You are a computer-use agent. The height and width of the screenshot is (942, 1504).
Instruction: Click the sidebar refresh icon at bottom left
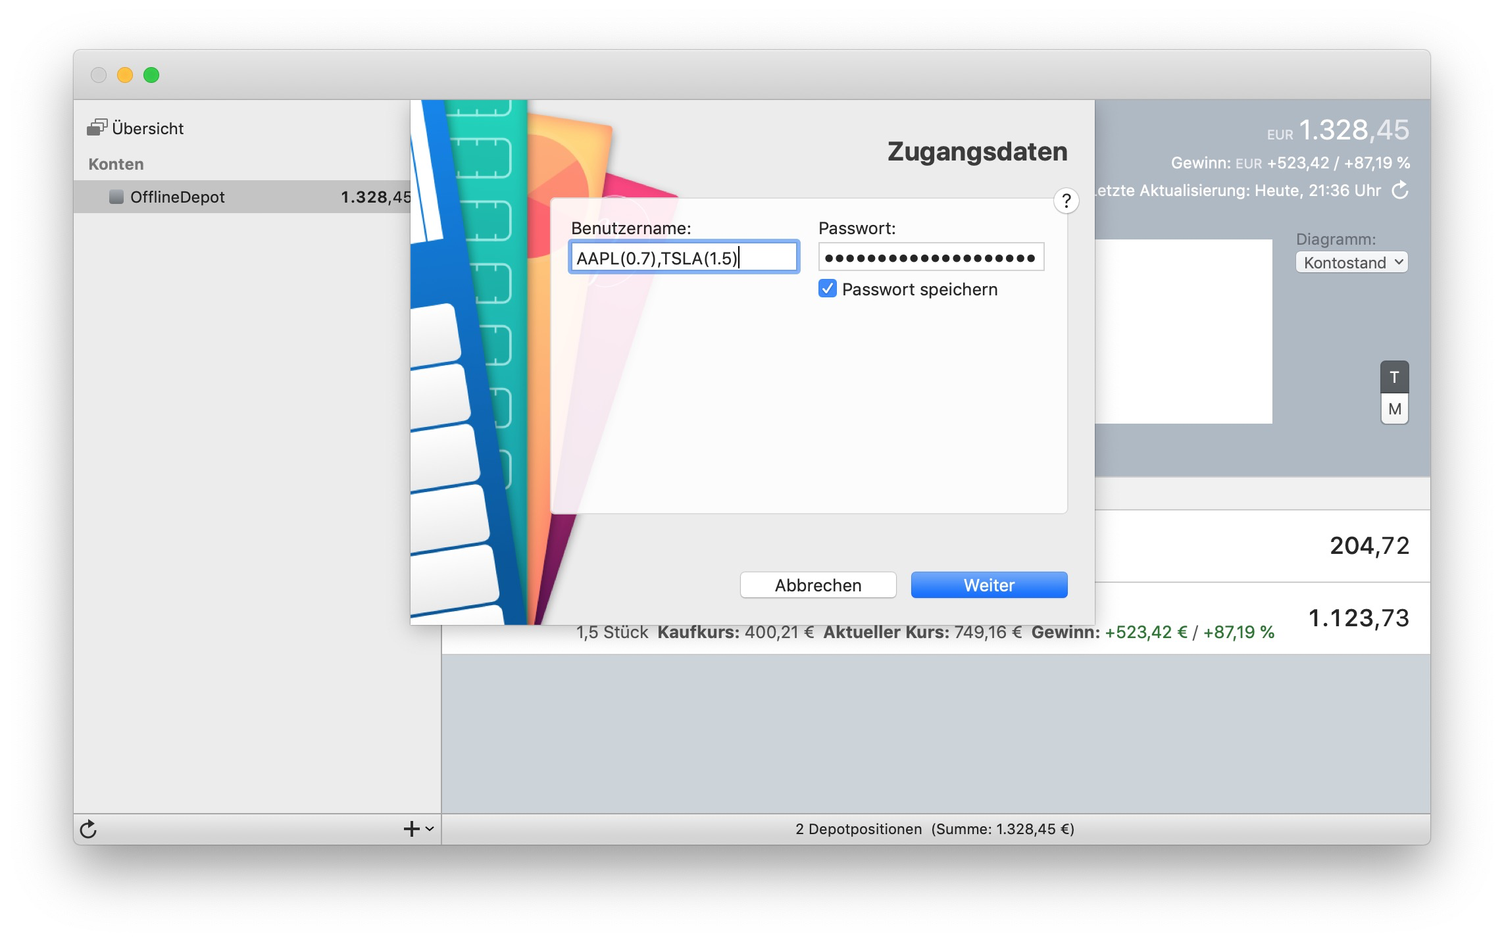point(88,829)
